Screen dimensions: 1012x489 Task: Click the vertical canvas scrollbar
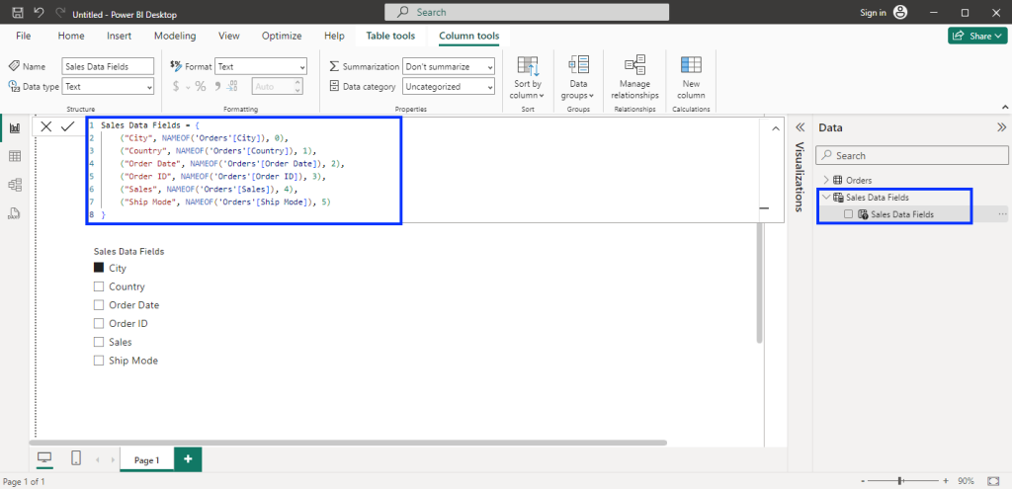760,284
